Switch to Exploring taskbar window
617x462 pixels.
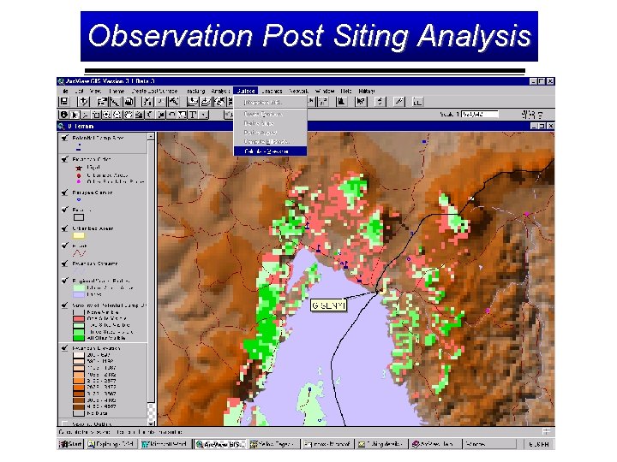111,444
